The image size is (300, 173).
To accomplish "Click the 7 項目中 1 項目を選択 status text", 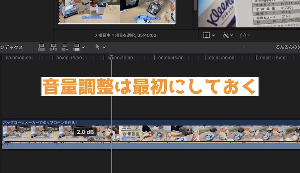I will pyautogui.click(x=125, y=35).
